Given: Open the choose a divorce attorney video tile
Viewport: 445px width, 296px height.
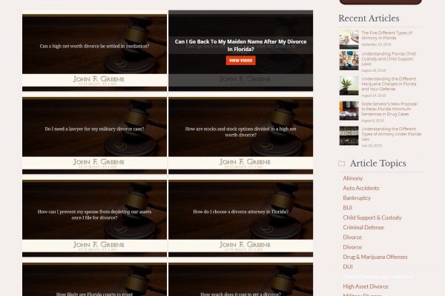Looking at the screenshot, I should point(240,212).
